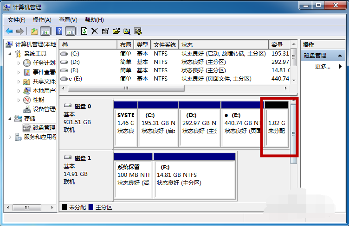349x226 pixels.
Task: Click the blue Help question mark icon
Action: 59,31
